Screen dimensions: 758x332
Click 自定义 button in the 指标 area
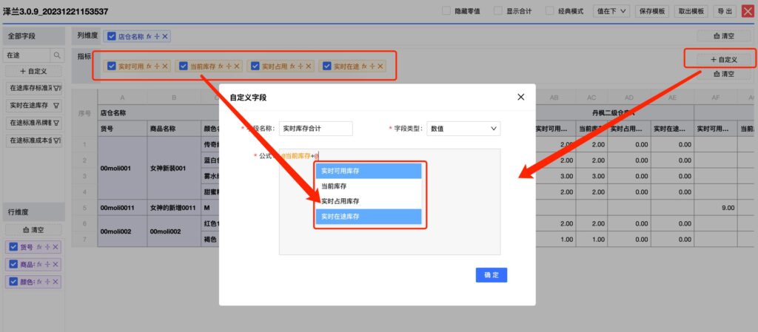[724, 59]
